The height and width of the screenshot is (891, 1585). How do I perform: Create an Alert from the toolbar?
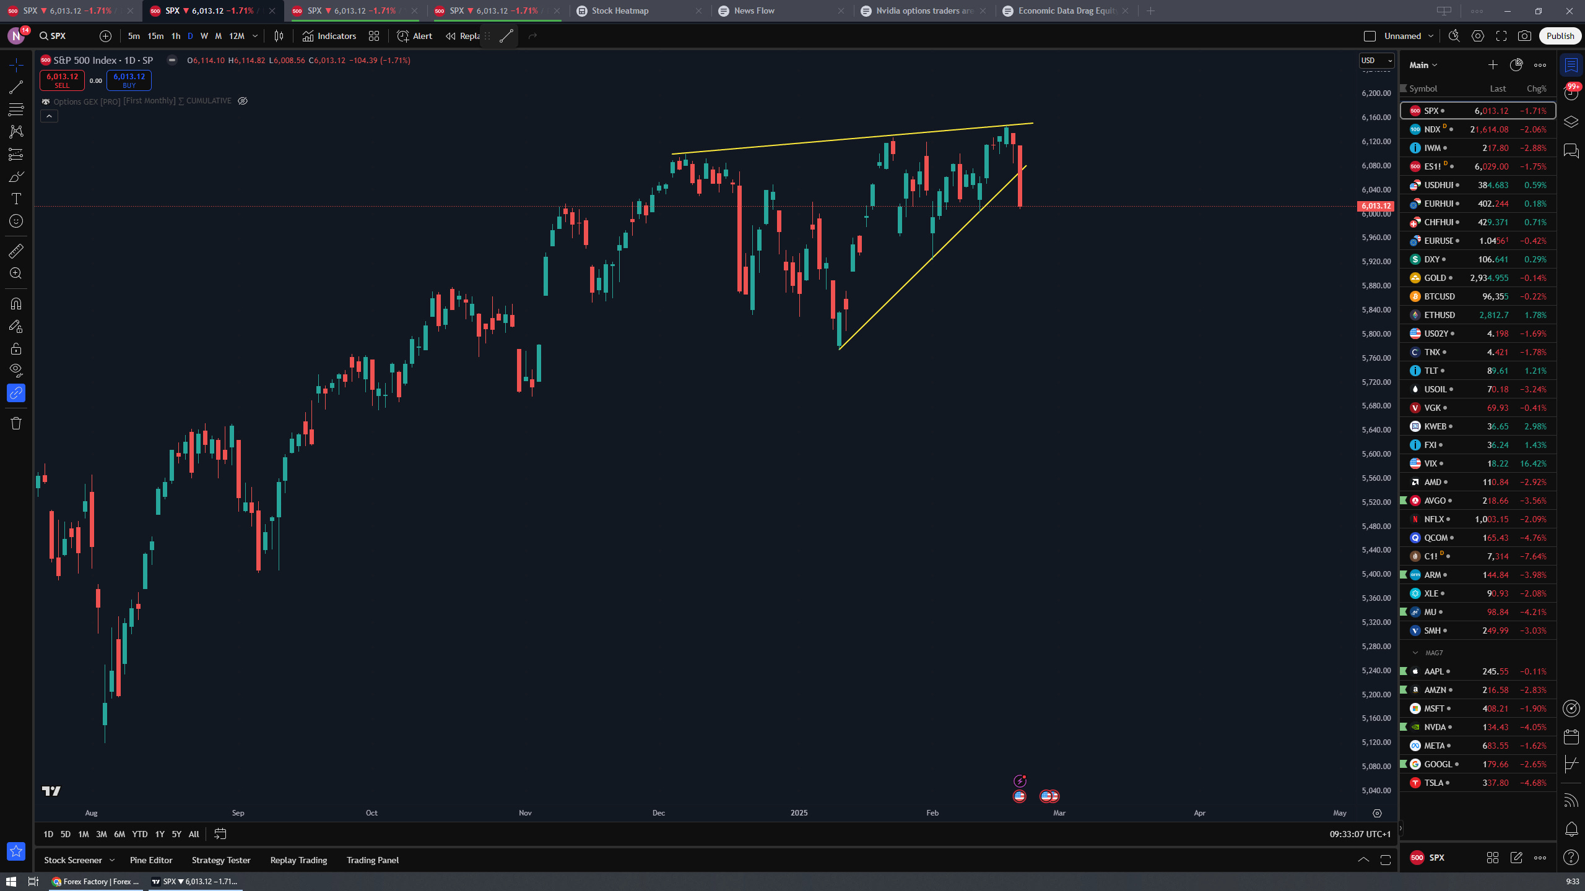tap(415, 36)
